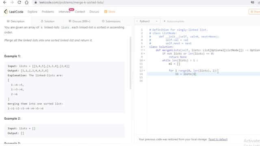Click the 'Example 2:' heading
Image resolution: width=260 pixels, height=146 pixels.
point(13,118)
